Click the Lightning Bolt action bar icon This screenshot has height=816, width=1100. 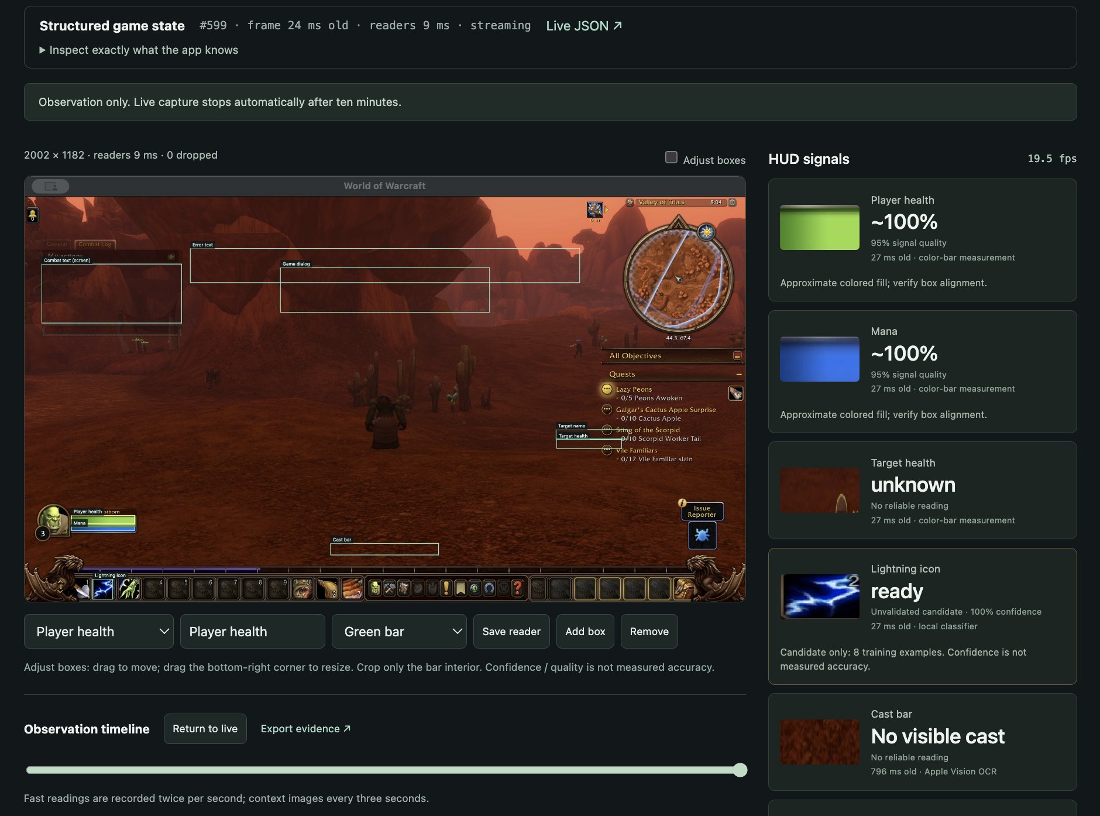point(103,589)
